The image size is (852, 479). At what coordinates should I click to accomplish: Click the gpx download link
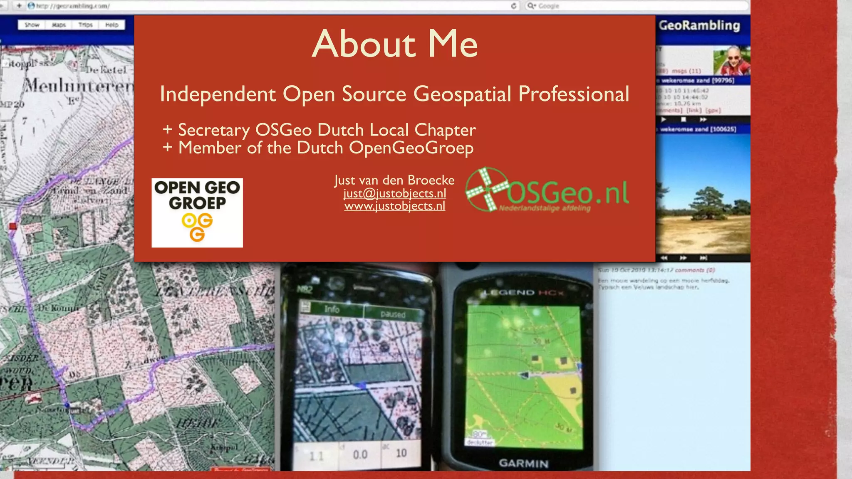(x=713, y=111)
